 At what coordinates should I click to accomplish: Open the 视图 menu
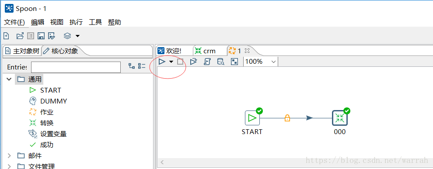pyautogui.click(x=57, y=22)
